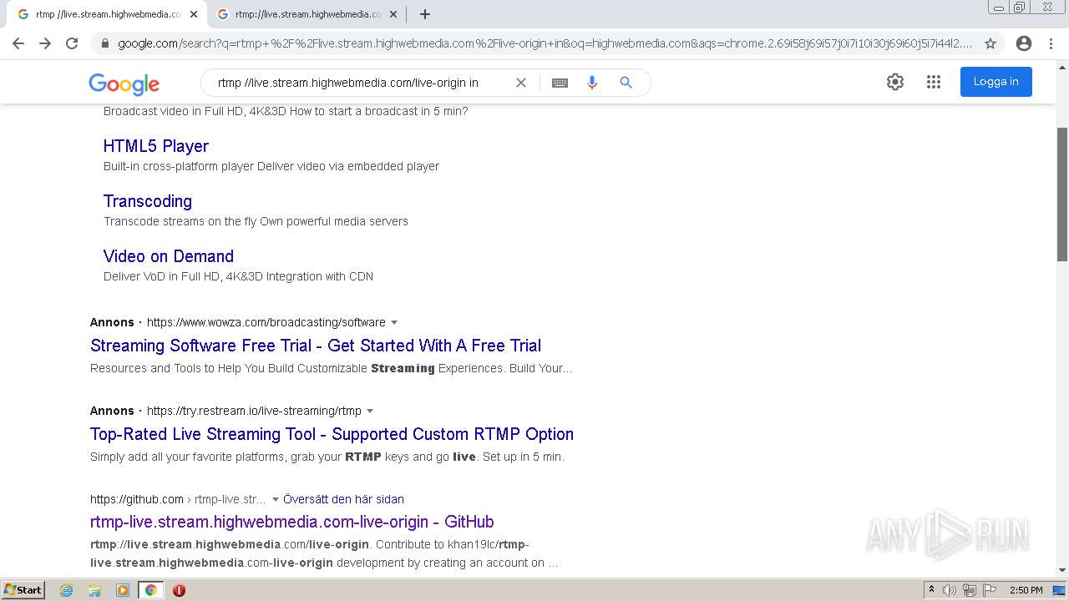Launch Internet Explorer from the taskbar

pos(66,590)
